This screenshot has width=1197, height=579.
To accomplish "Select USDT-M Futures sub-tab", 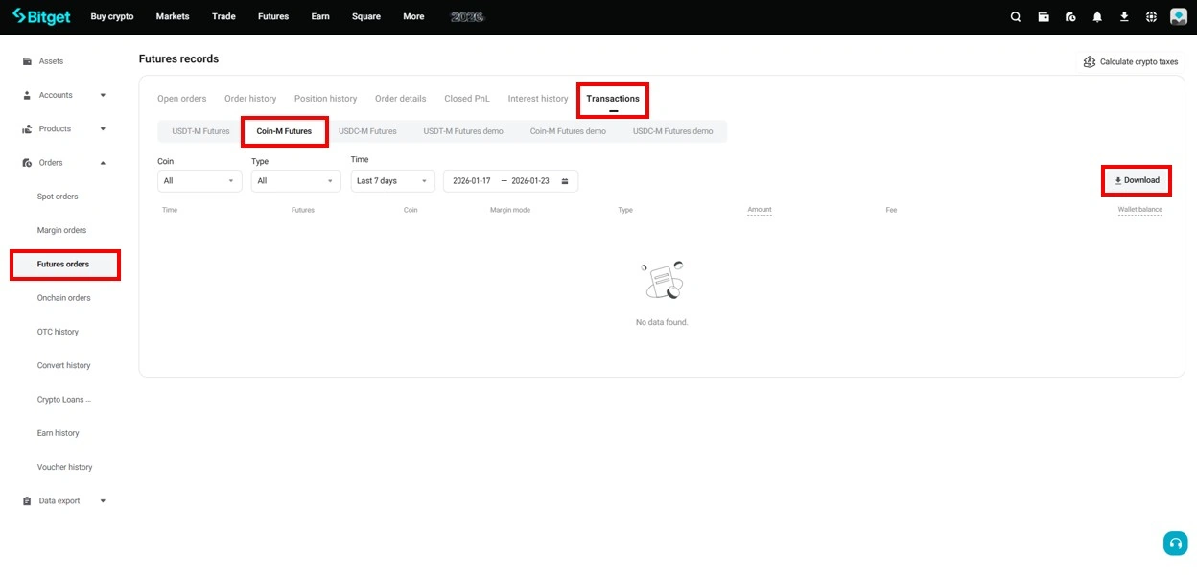I will [x=200, y=131].
